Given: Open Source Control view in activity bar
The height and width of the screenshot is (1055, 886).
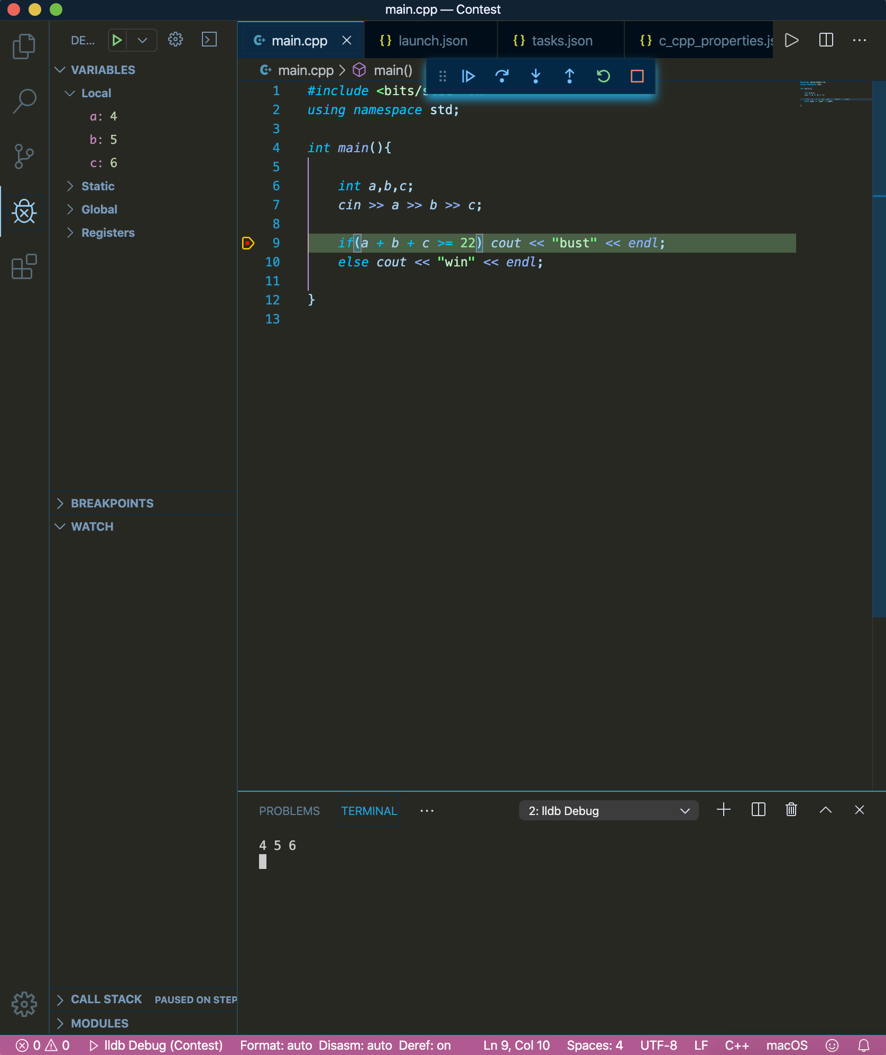Looking at the screenshot, I should pos(24,156).
